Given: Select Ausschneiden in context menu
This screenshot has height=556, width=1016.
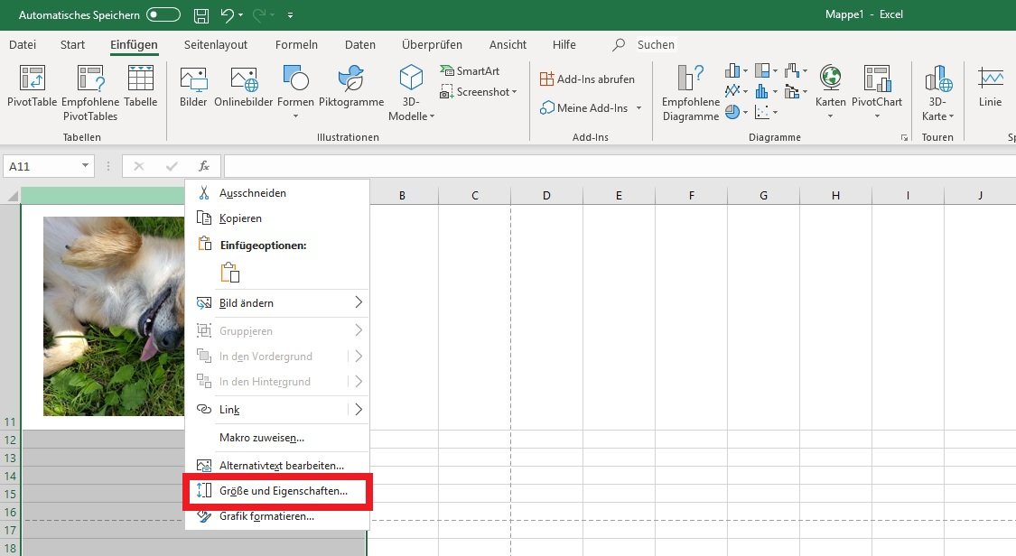Looking at the screenshot, I should click(253, 193).
